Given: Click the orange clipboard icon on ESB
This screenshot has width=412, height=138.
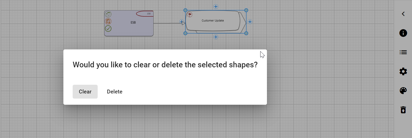Looking at the screenshot, I should pyautogui.click(x=108, y=21).
